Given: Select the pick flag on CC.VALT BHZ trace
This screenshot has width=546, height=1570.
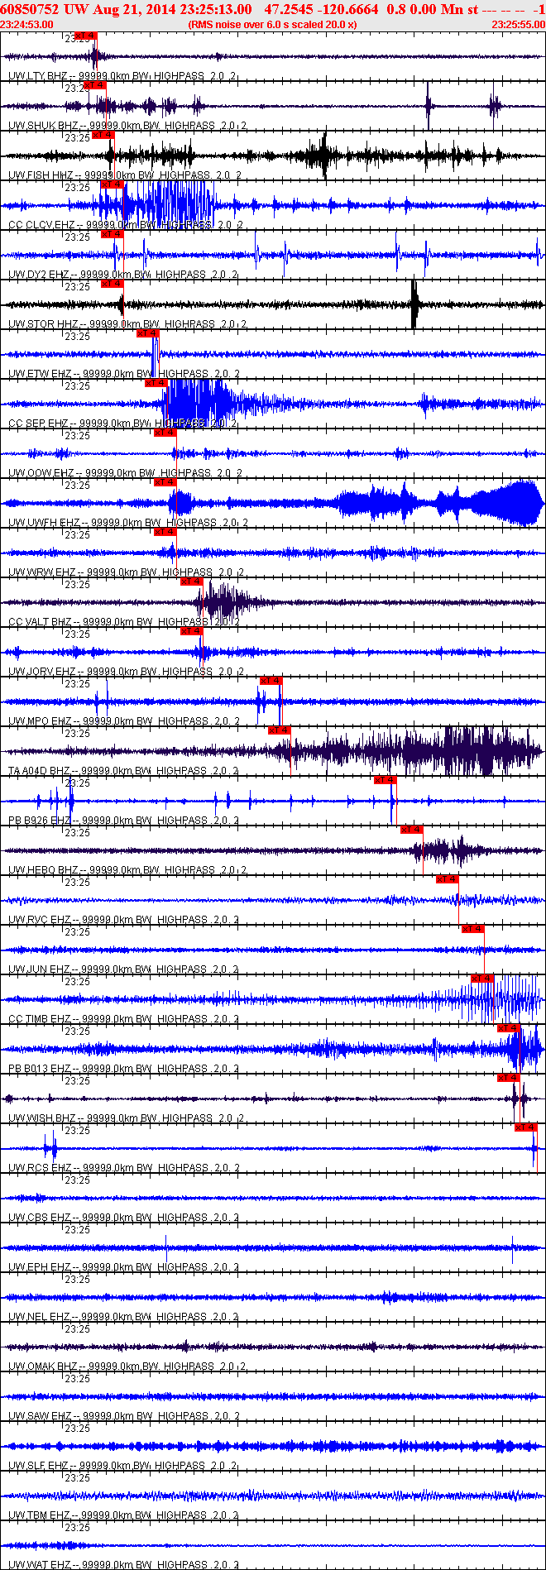Looking at the screenshot, I should click(x=192, y=582).
